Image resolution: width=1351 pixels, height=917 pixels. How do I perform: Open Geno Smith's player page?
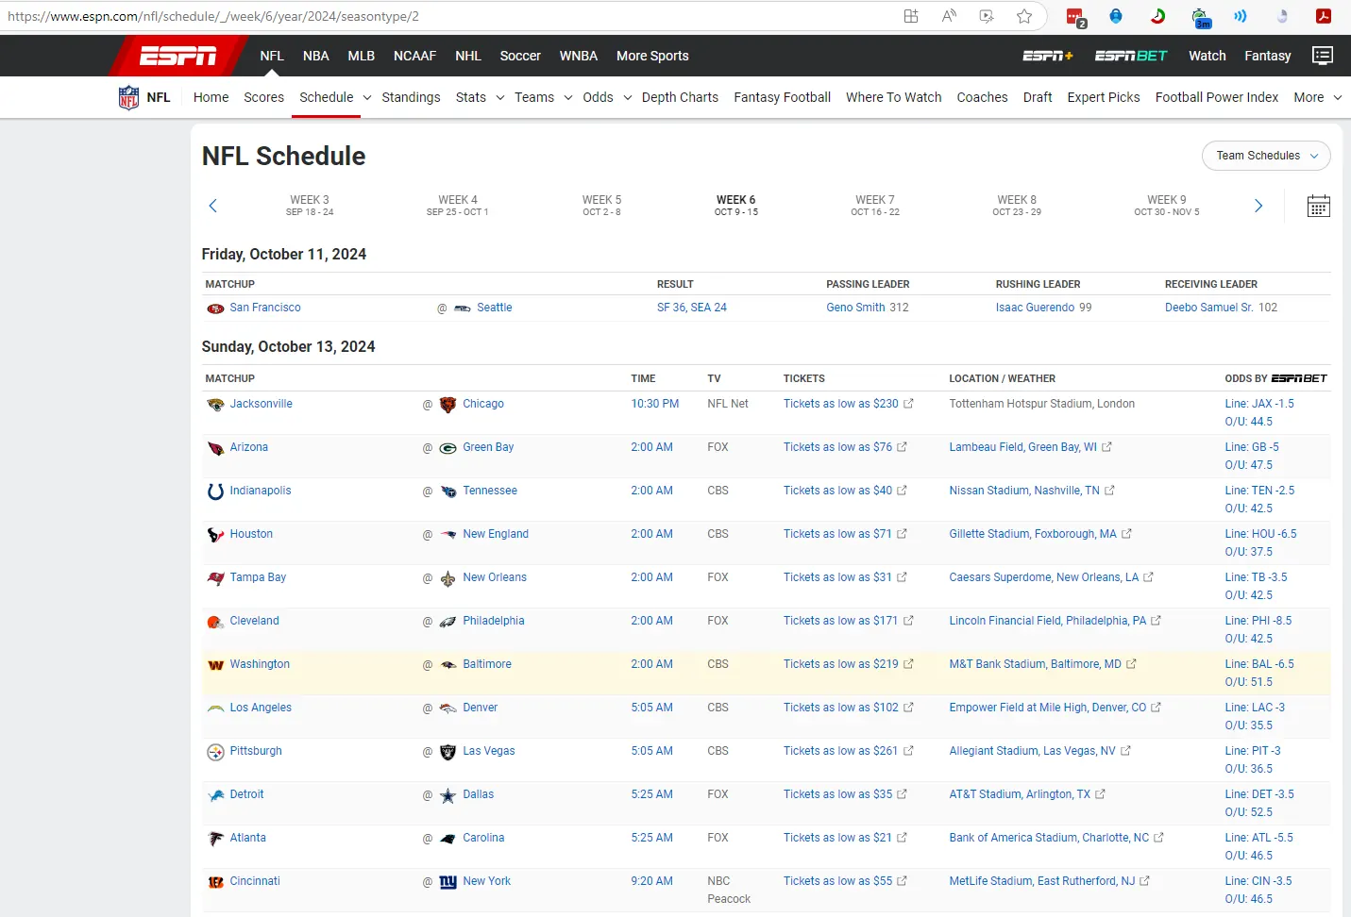tap(855, 308)
